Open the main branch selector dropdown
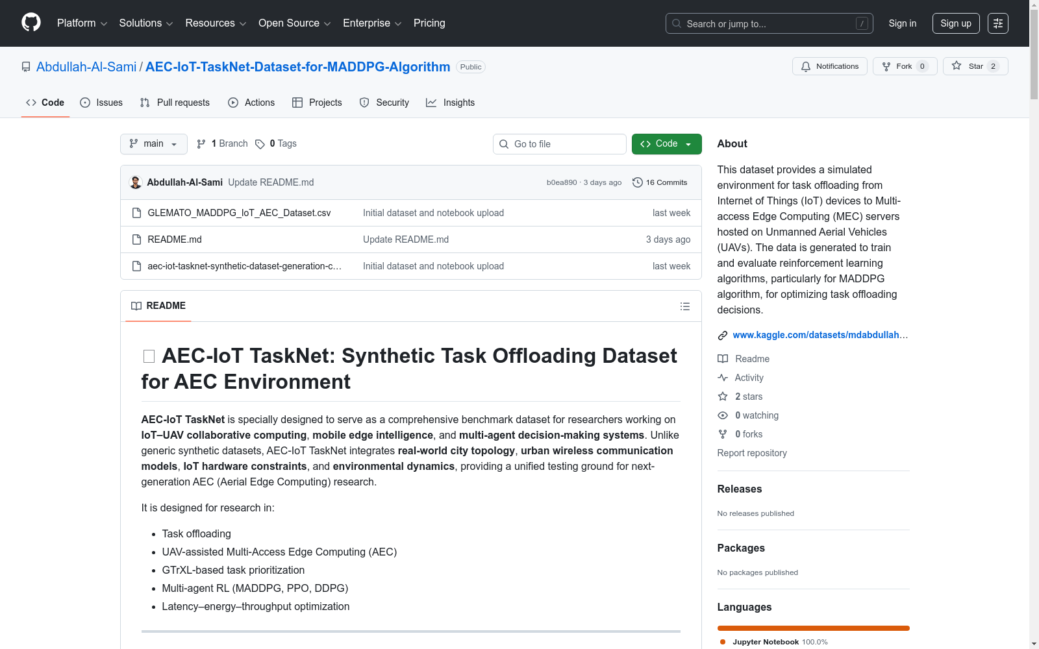Viewport: 1039px width, 649px height. pyautogui.click(x=154, y=144)
